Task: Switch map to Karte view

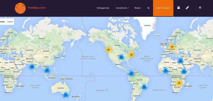Action: click(3, 22)
